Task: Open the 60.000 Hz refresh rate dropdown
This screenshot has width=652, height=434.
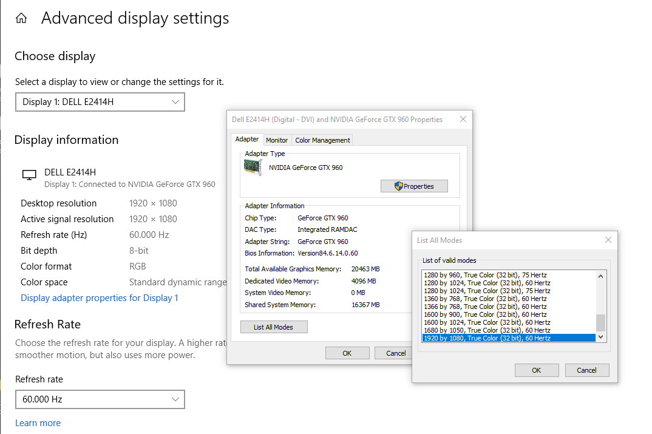Action: coord(100,399)
